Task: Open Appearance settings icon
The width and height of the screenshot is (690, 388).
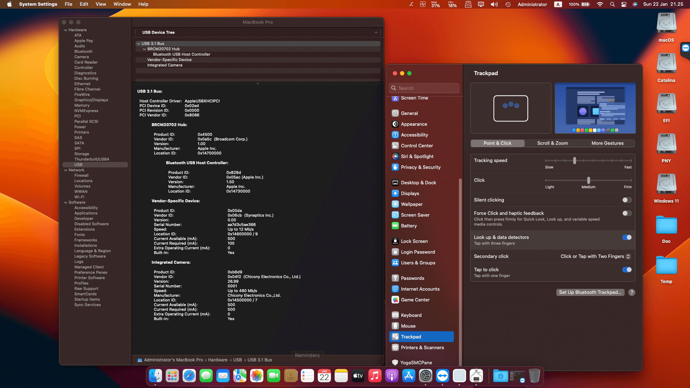Action: pos(395,124)
